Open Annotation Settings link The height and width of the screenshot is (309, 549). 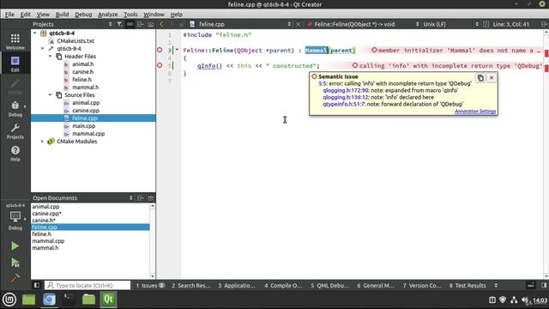(475, 112)
